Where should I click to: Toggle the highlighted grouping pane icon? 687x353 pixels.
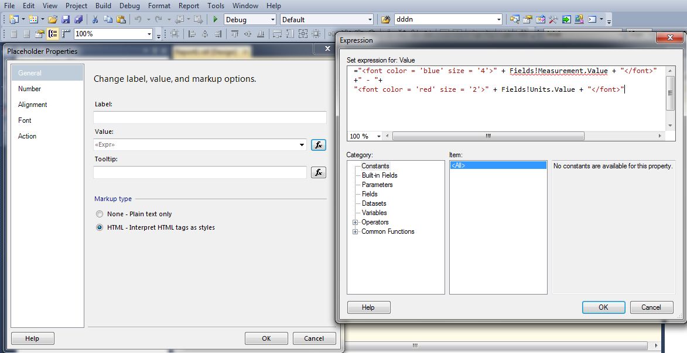coord(53,34)
